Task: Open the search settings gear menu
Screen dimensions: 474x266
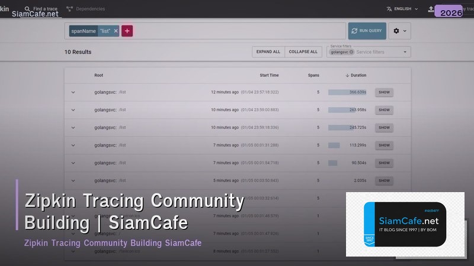Action: click(x=399, y=31)
